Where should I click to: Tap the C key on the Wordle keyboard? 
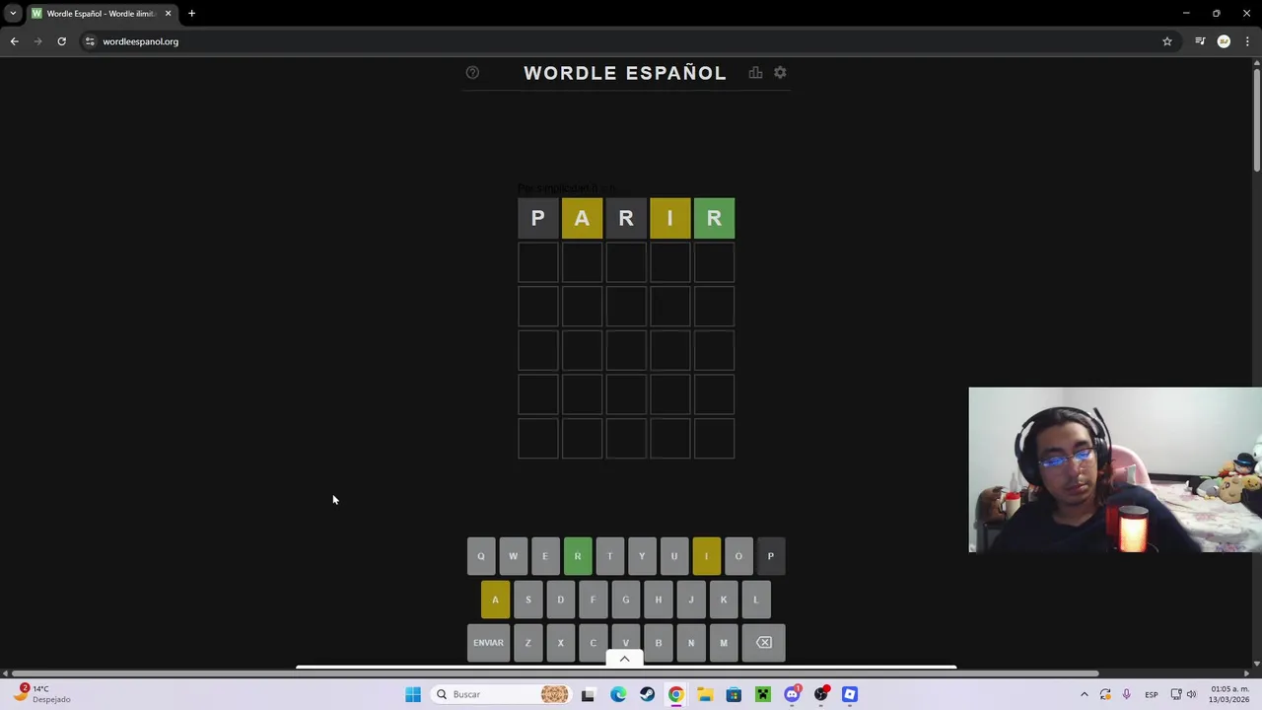[593, 643]
